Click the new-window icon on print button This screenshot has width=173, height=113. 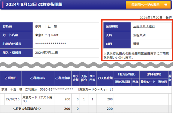[x=165, y=5]
